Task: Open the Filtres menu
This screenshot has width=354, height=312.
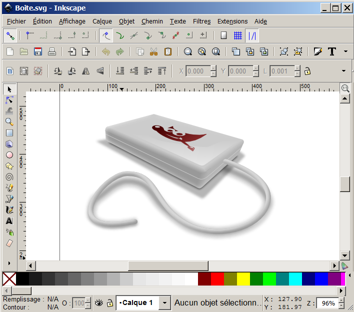Action: pos(201,21)
